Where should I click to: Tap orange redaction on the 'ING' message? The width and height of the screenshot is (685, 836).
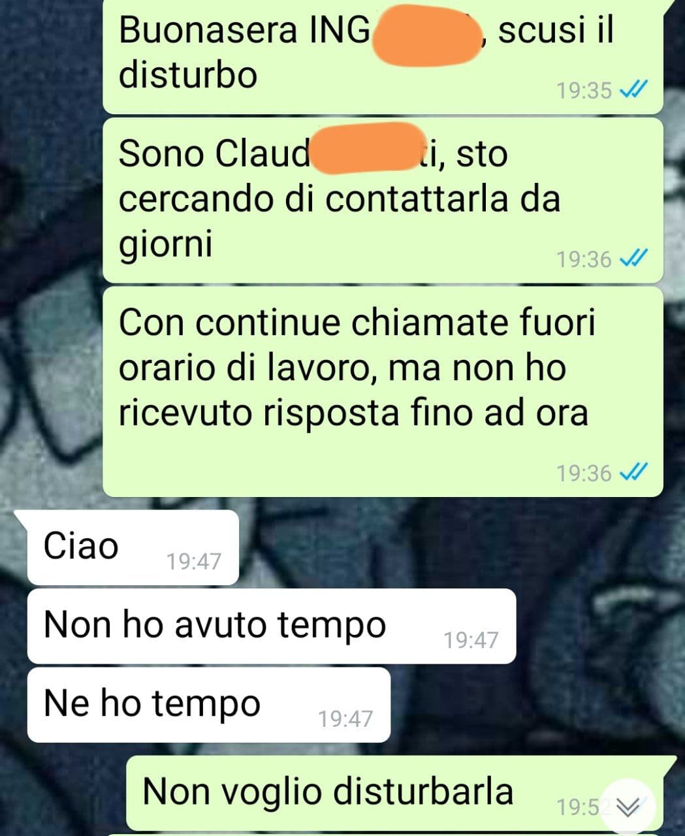point(426,33)
